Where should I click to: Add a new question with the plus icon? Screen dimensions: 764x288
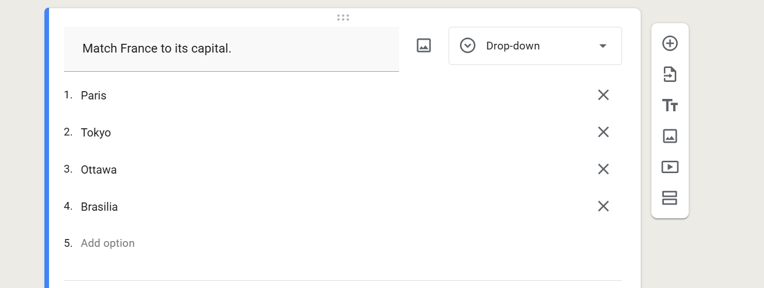(x=670, y=43)
